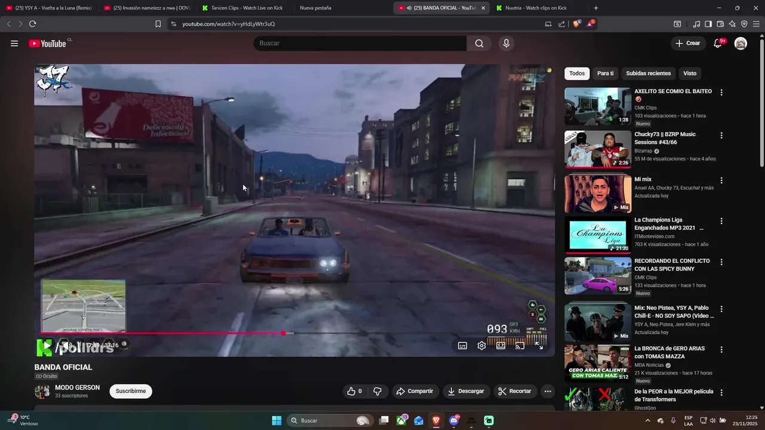Open the Brave Wallet icon

(x=720, y=24)
